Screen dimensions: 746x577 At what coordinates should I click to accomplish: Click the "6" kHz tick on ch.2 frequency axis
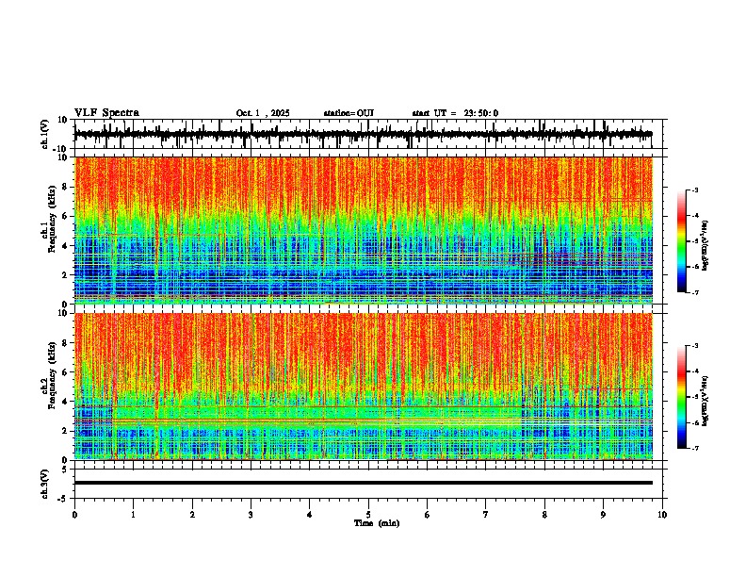click(x=66, y=372)
